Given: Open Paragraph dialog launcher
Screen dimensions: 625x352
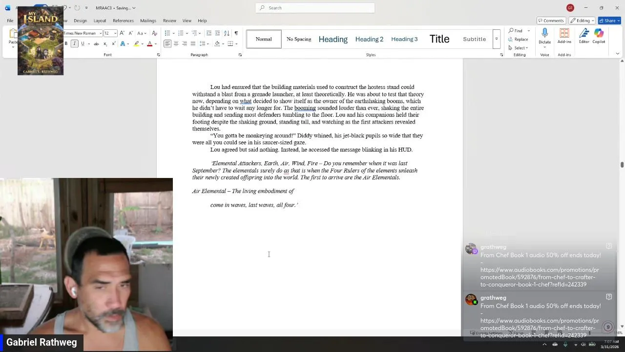Looking at the screenshot, I should (240, 55).
